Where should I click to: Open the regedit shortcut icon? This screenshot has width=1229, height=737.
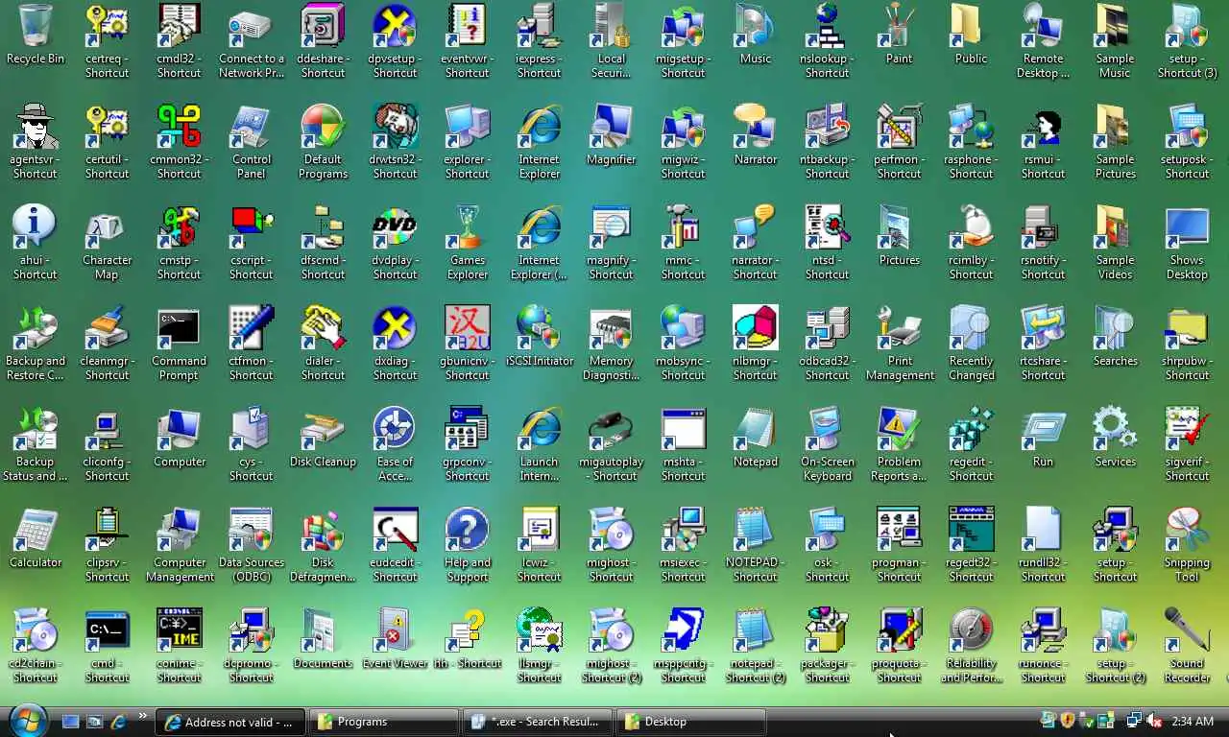pyautogui.click(x=972, y=429)
